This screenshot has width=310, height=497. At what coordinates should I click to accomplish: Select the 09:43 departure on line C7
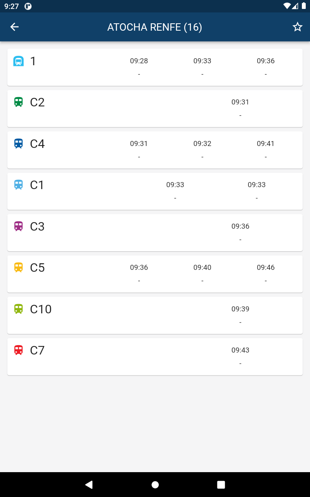click(240, 350)
